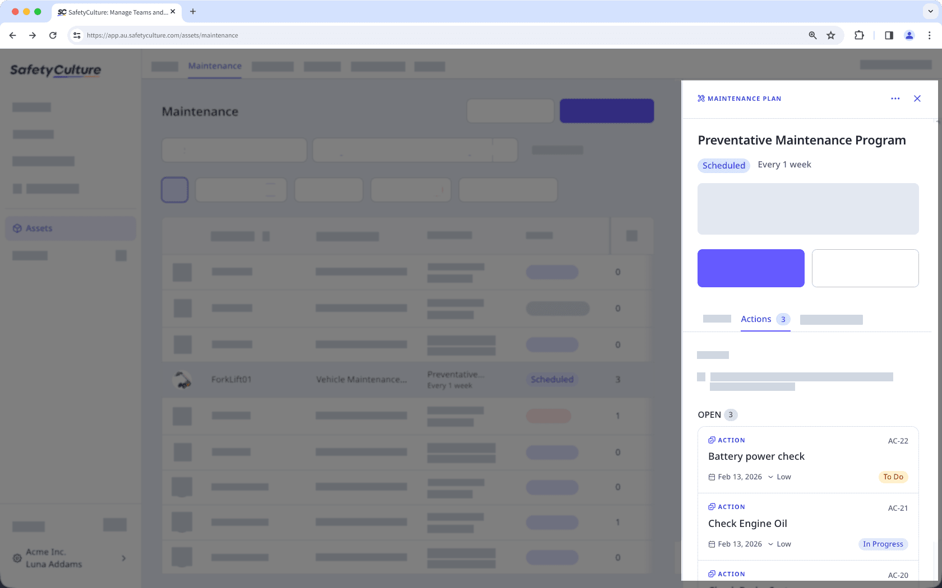The height and width of the screenshot is (588, 942).
Task: Click the Maintenance Plan tools icon
Action: tap(700, 98)
